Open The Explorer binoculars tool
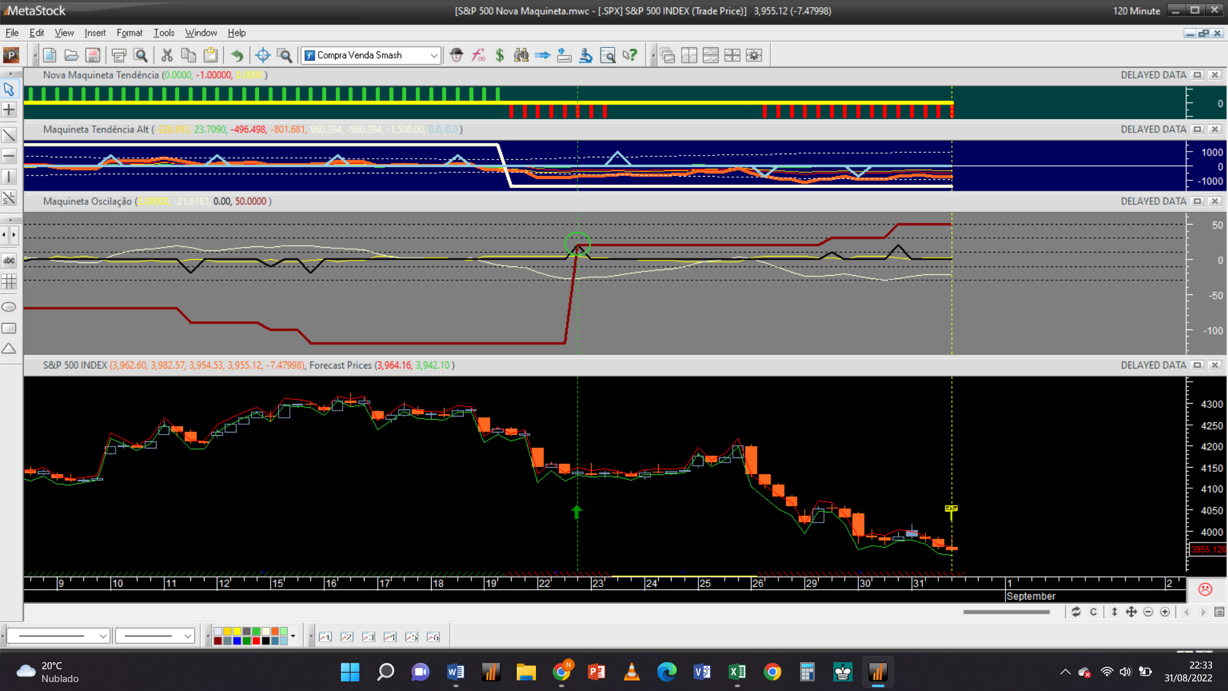Image resolution: width=1228 pixels, height=691 pixels. point(521,56)
